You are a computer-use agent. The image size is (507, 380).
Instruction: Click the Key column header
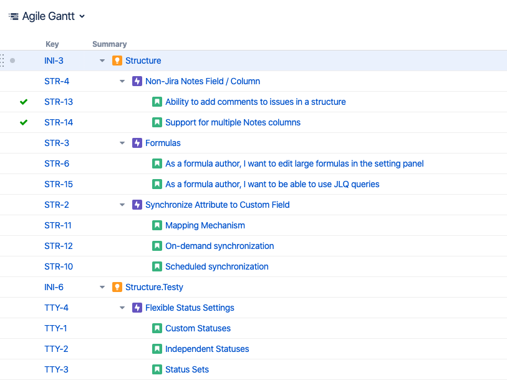tap(52, 44)
